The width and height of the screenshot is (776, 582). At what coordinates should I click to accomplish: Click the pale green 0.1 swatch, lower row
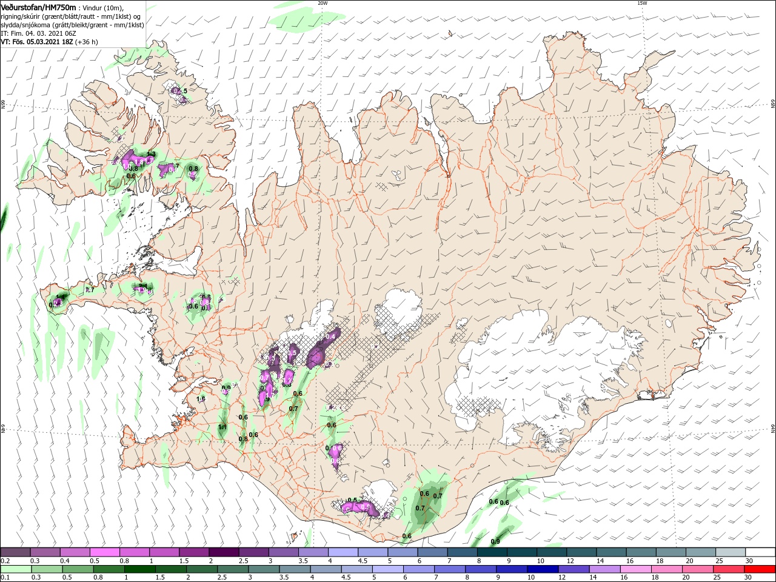(x=16, y=569)
